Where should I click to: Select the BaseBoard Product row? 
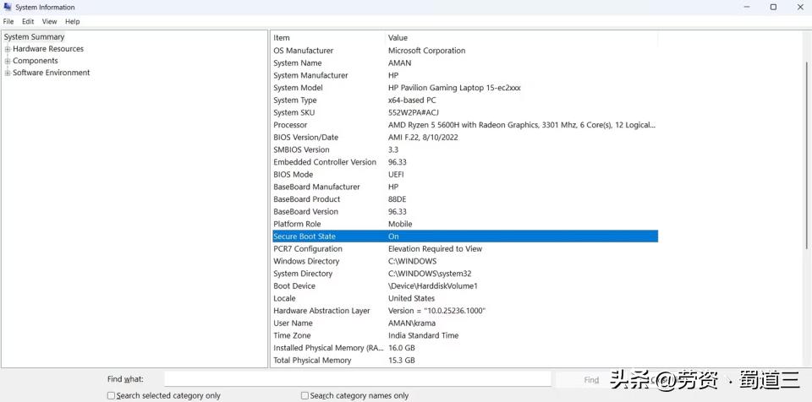[x=465, y=199]
